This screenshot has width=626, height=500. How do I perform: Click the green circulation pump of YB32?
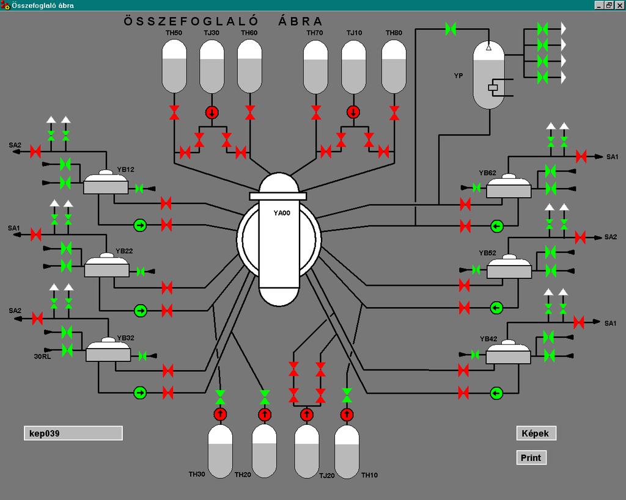click(x=140, y=393)
